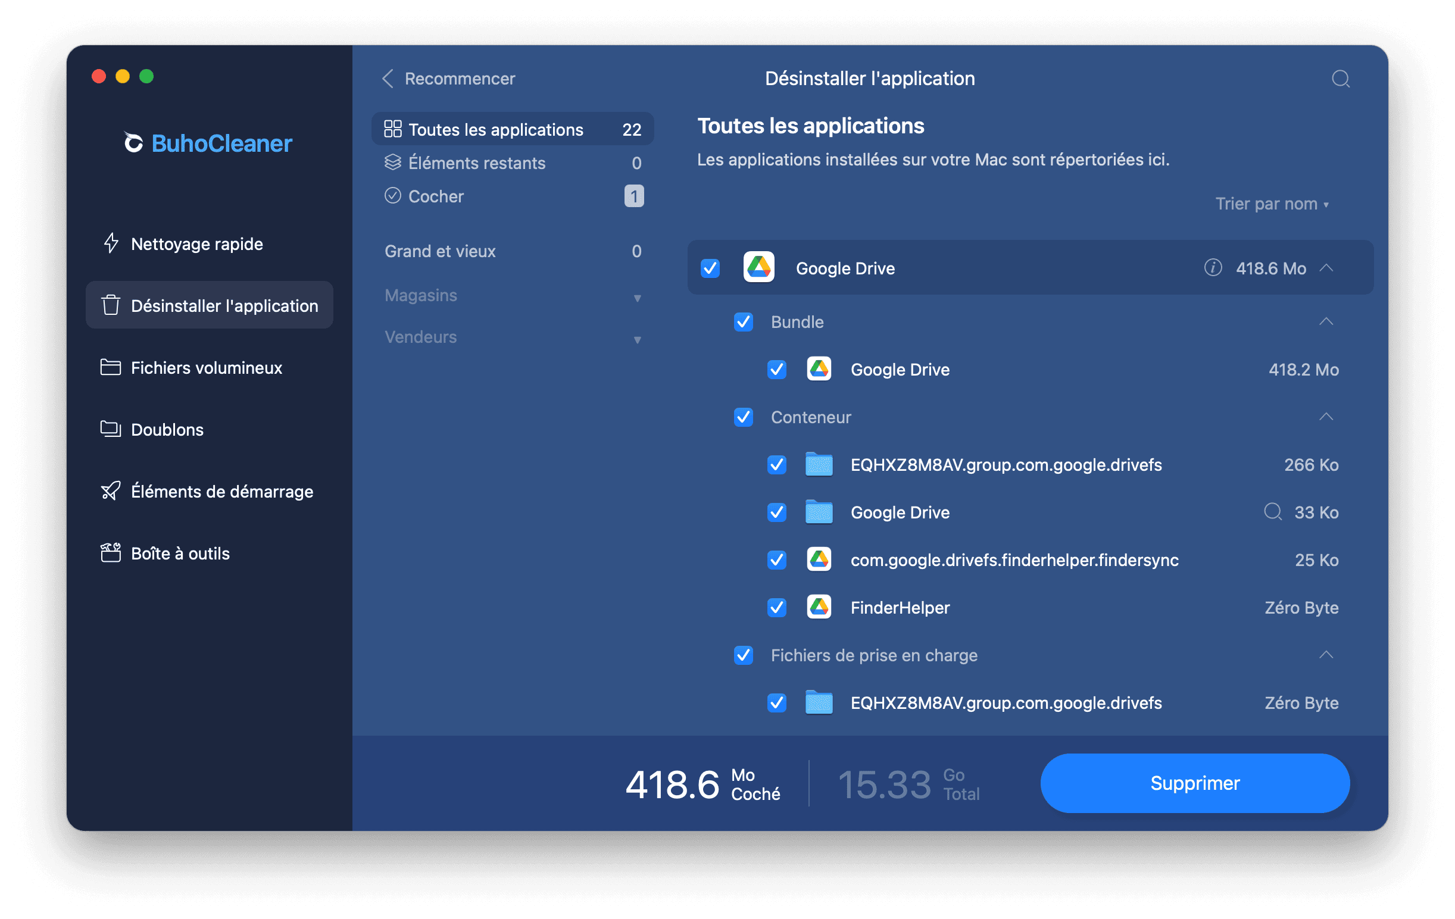
Task: Open Fichiers volumineux section
Action: click(209, 367)
